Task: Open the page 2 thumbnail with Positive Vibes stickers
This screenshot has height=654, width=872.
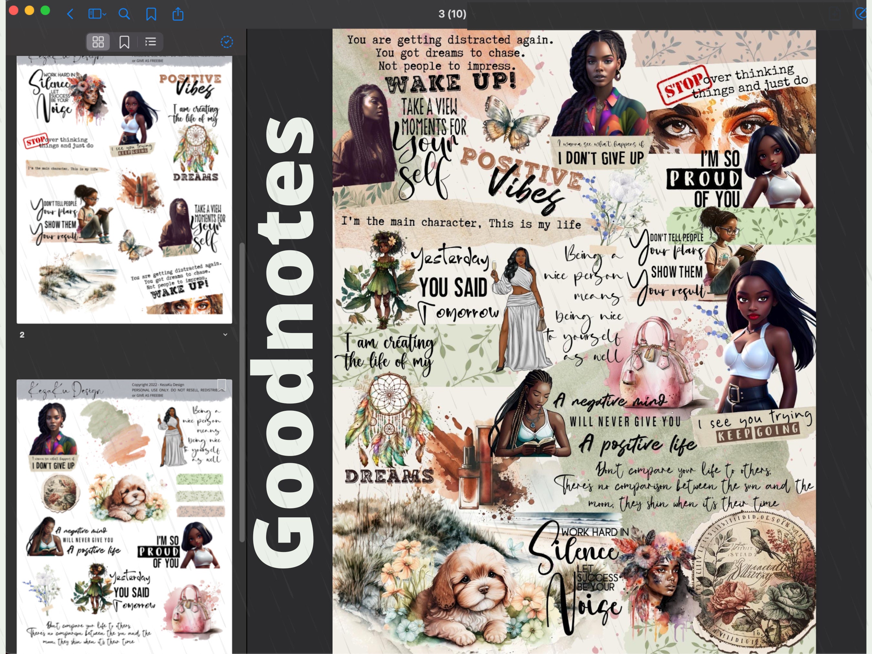Action: 124,190
